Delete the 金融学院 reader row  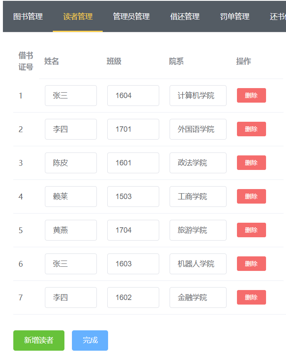click(251, 298)
